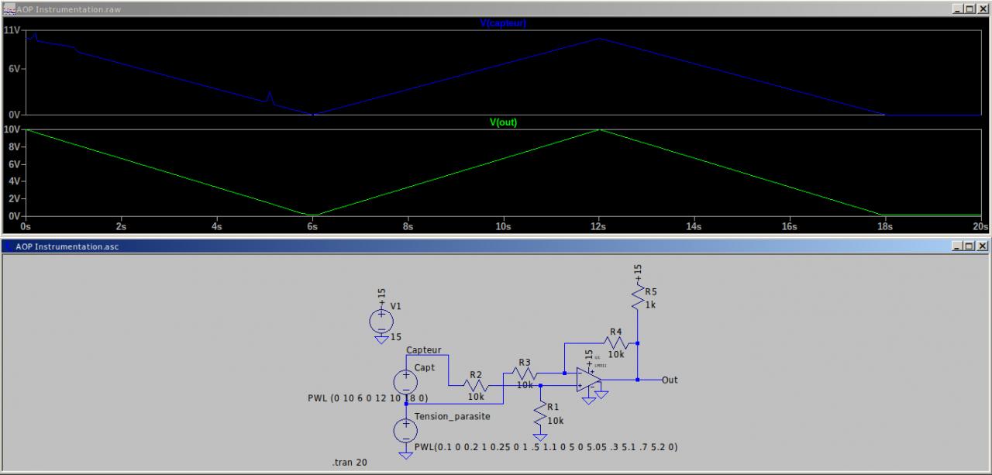Focus the AOP Instrumentation.raw title bar
This screenshot has height=475, width=992.
[x=496, y=9]
